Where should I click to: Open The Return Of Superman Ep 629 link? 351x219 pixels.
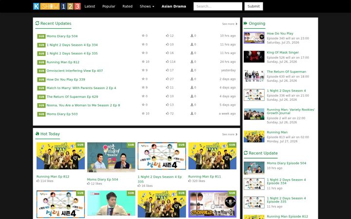[x=72, y=97]
